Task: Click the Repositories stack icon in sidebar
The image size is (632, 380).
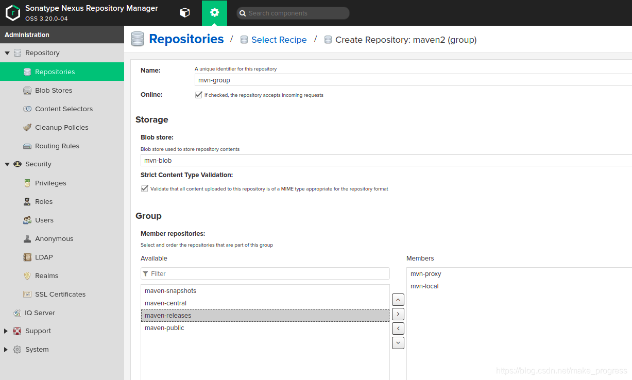Action: pos(27,72)
